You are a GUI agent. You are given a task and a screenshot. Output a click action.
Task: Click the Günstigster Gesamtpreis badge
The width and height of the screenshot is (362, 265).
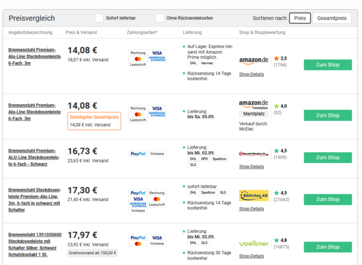pyautogui.click(x=94, y=121)
